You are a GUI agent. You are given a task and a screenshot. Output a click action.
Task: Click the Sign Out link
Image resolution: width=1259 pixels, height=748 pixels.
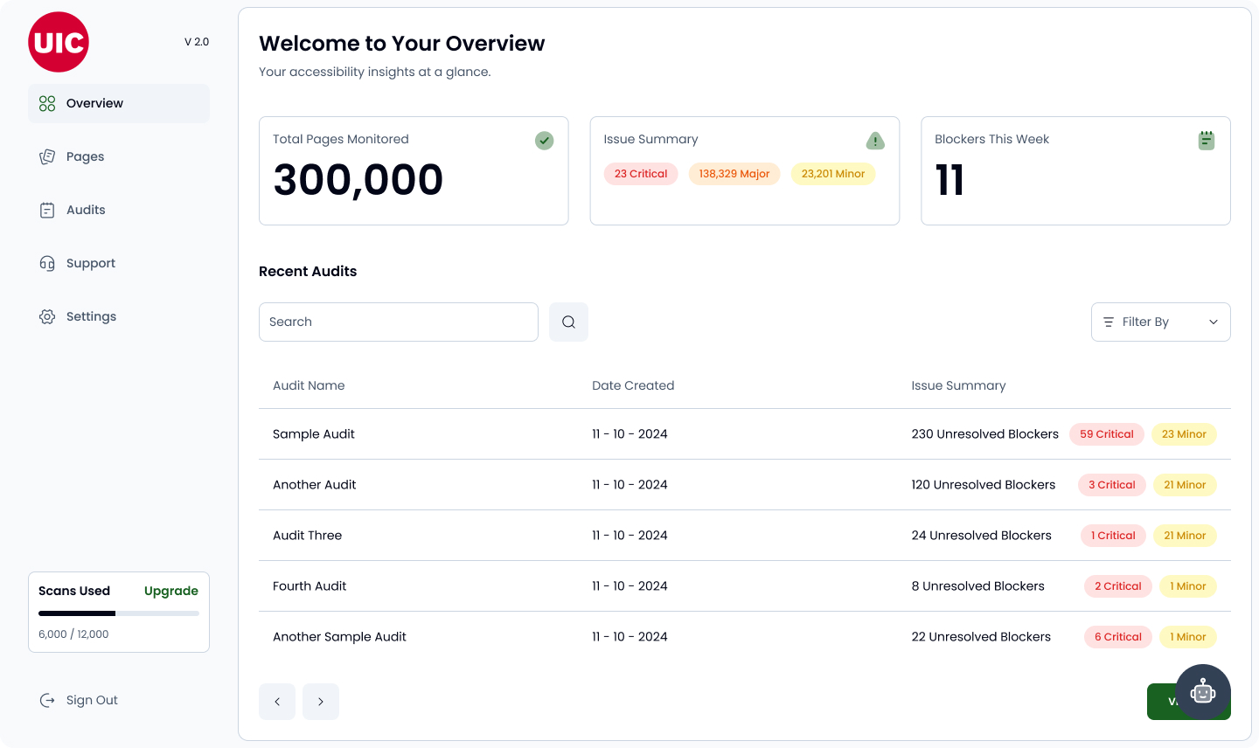point(92,700)
